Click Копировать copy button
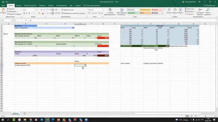218x122 pixels. click(12, 12)
